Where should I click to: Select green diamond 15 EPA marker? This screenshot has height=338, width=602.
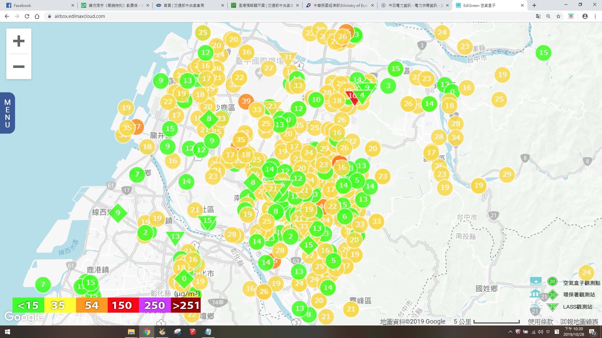point(309,244)
